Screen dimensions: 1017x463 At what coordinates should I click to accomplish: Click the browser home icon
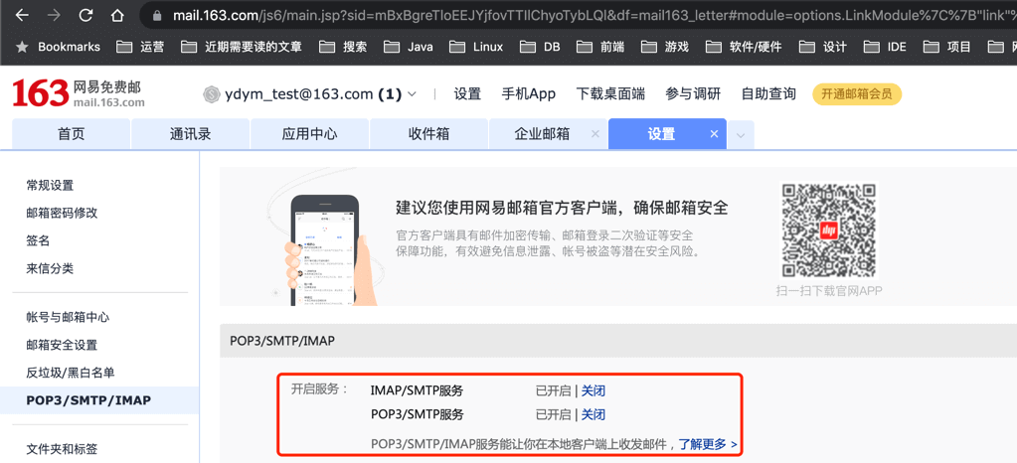(117, 16)
